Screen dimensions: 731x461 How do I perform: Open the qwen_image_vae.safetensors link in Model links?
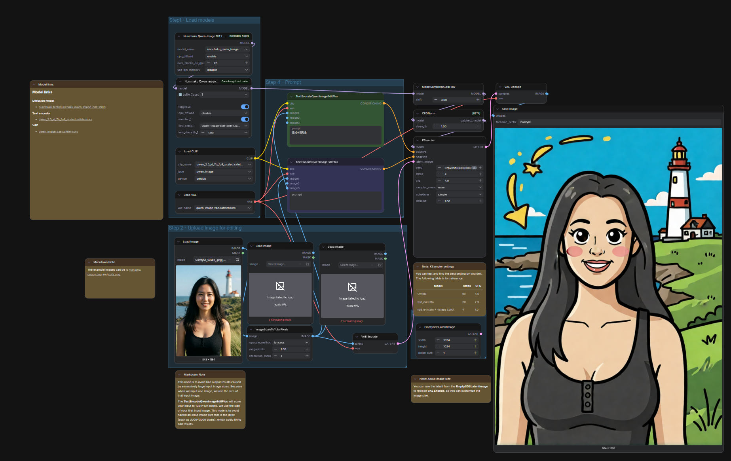pos(58,132)
